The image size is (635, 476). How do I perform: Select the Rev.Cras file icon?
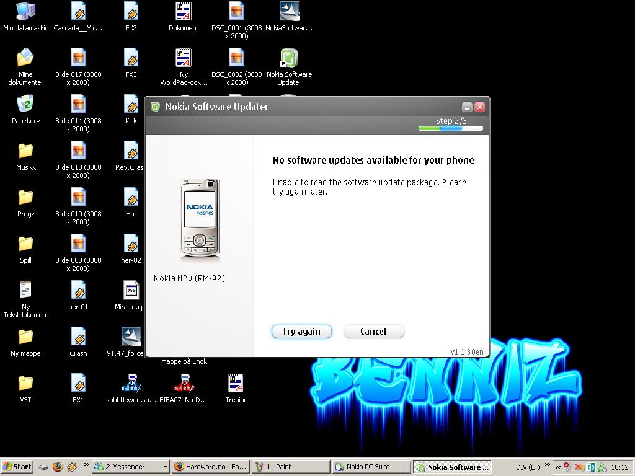130,156
